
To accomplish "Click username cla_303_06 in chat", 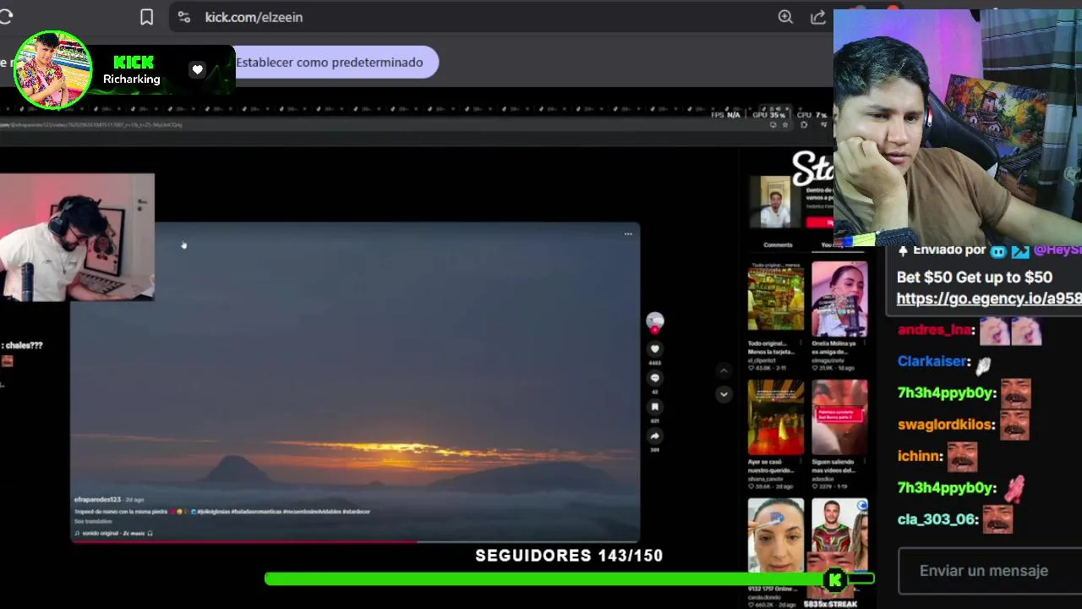I will (937, 519).
